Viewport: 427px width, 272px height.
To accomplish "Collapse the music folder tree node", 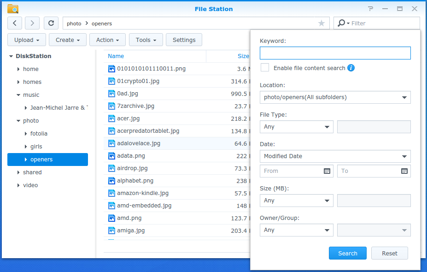I will (x=18, y=95).
